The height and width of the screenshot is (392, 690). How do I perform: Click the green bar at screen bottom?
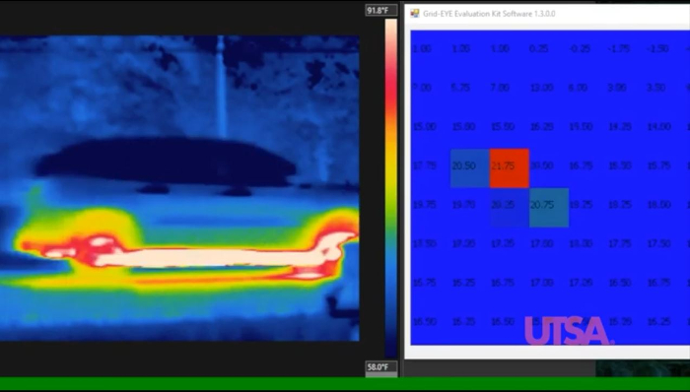pyautogui.click(x=345, y=383)
